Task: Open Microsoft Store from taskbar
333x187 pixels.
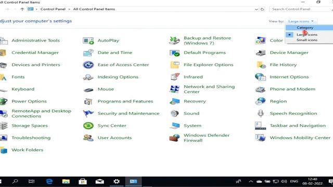Action: (83, 181)
